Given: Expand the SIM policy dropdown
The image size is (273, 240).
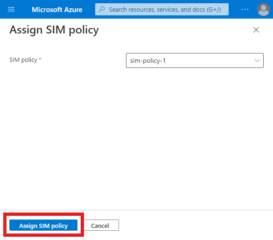Looking at the screenshot, I should point(195,60).
